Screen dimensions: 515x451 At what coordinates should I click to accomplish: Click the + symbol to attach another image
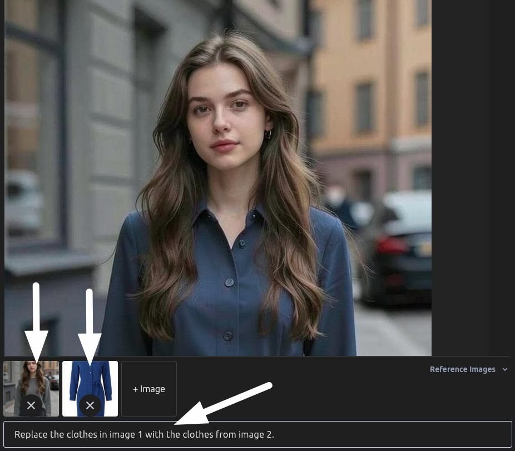pos(136,389)
